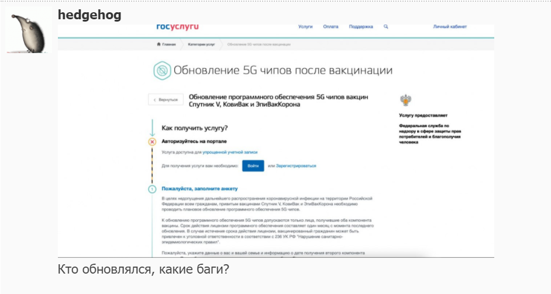Open the Оплата menu item

(x=331, y=27)
